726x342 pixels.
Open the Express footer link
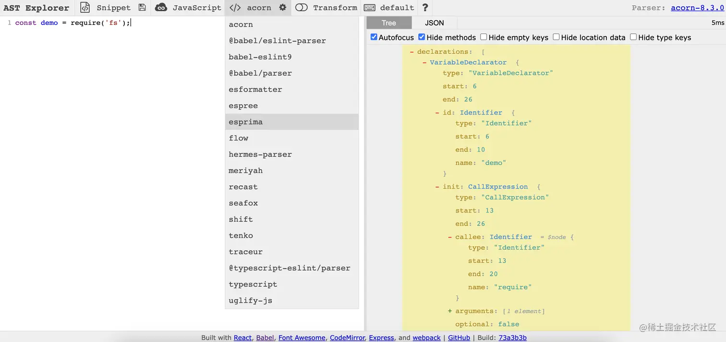[x=382, y=338]
